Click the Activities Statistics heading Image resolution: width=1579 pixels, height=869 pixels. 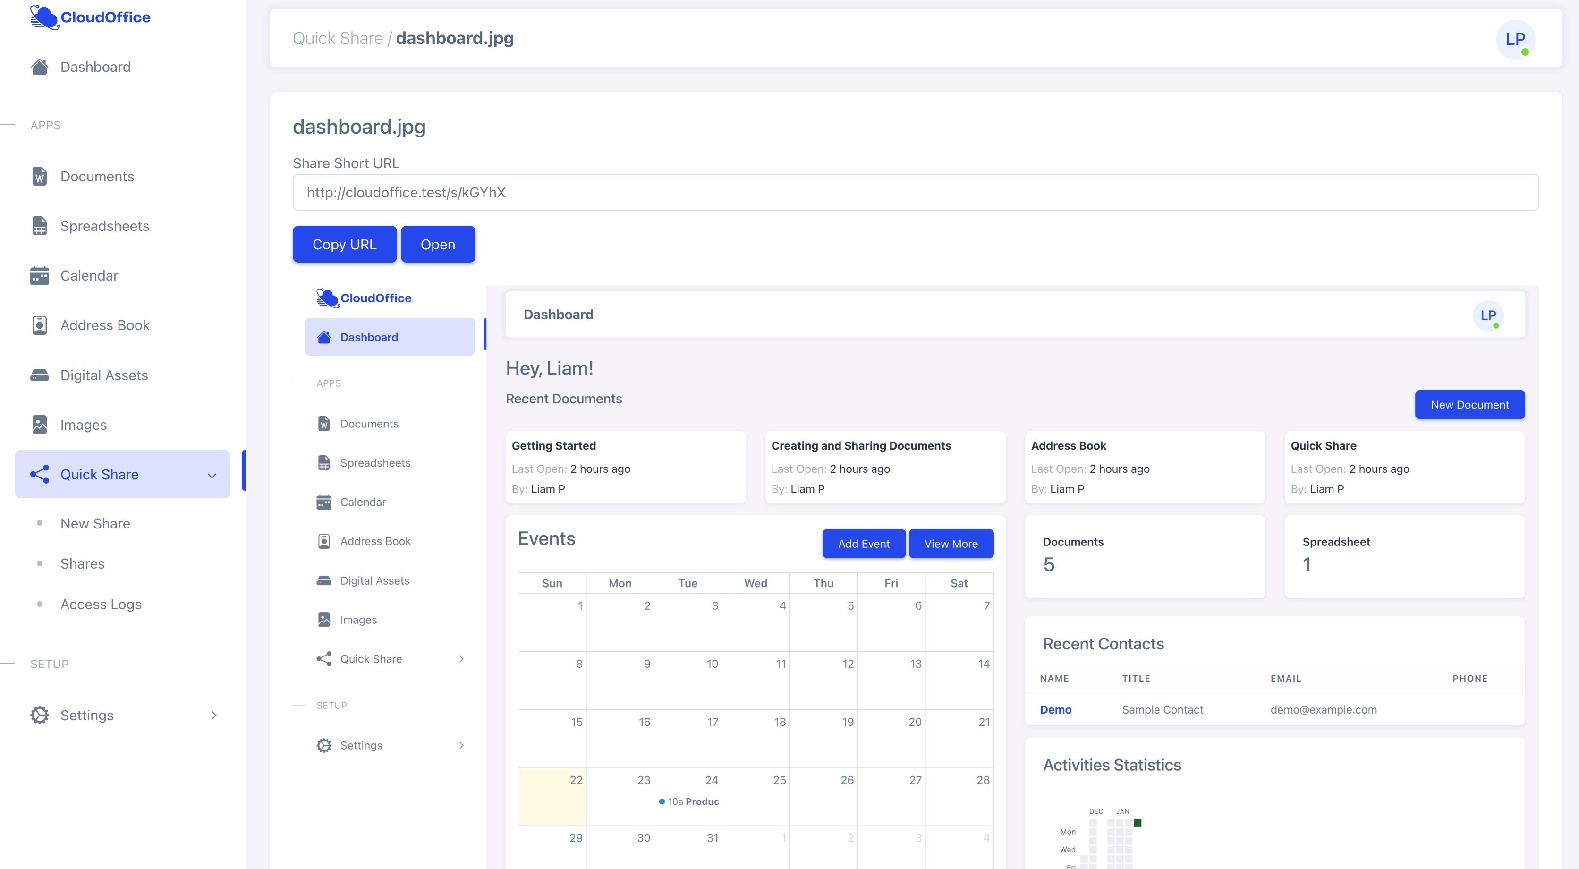click(x=1112, y=766)
